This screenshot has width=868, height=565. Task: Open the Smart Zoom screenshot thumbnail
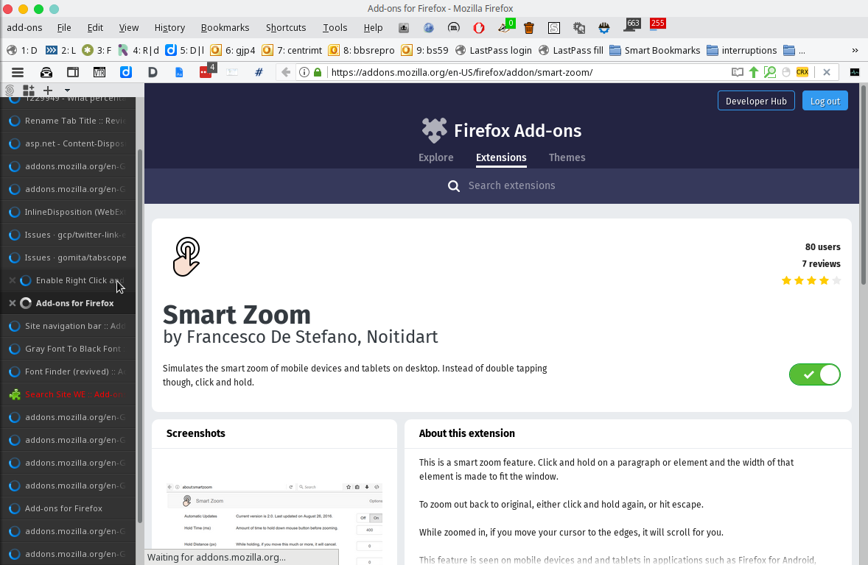point(275,522)
